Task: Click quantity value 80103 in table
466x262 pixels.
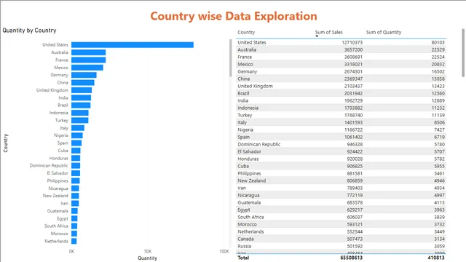Action: pos(438,42)
